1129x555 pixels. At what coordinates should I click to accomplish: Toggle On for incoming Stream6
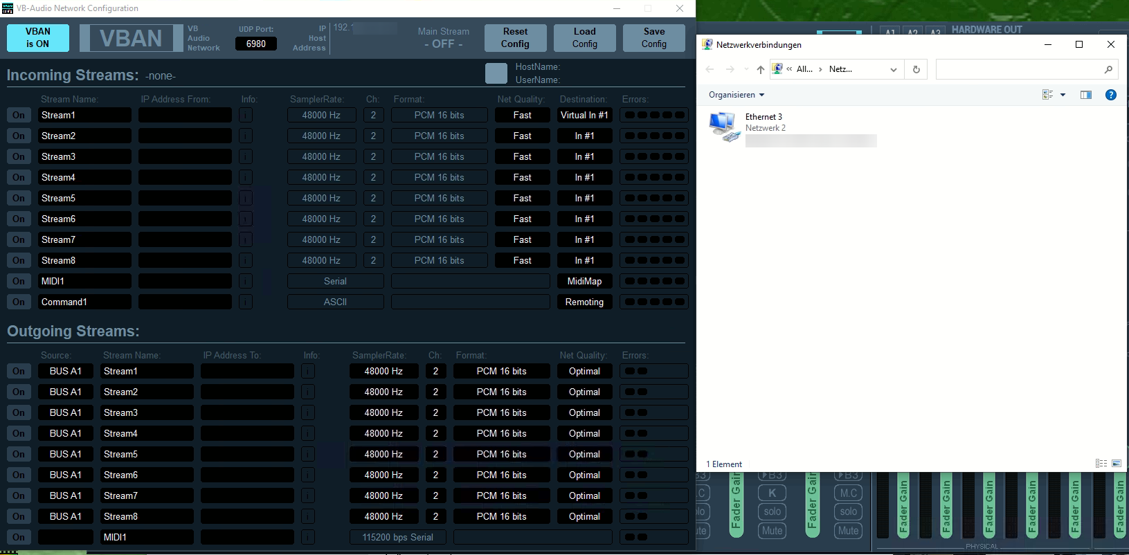click(x=19, y=219)
